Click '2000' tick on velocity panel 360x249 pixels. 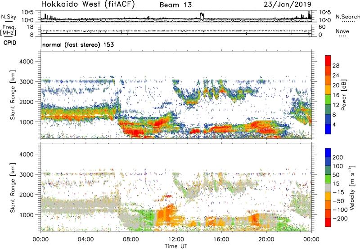26,195
